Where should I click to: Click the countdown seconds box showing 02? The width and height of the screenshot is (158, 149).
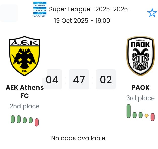tap(106, 80)
